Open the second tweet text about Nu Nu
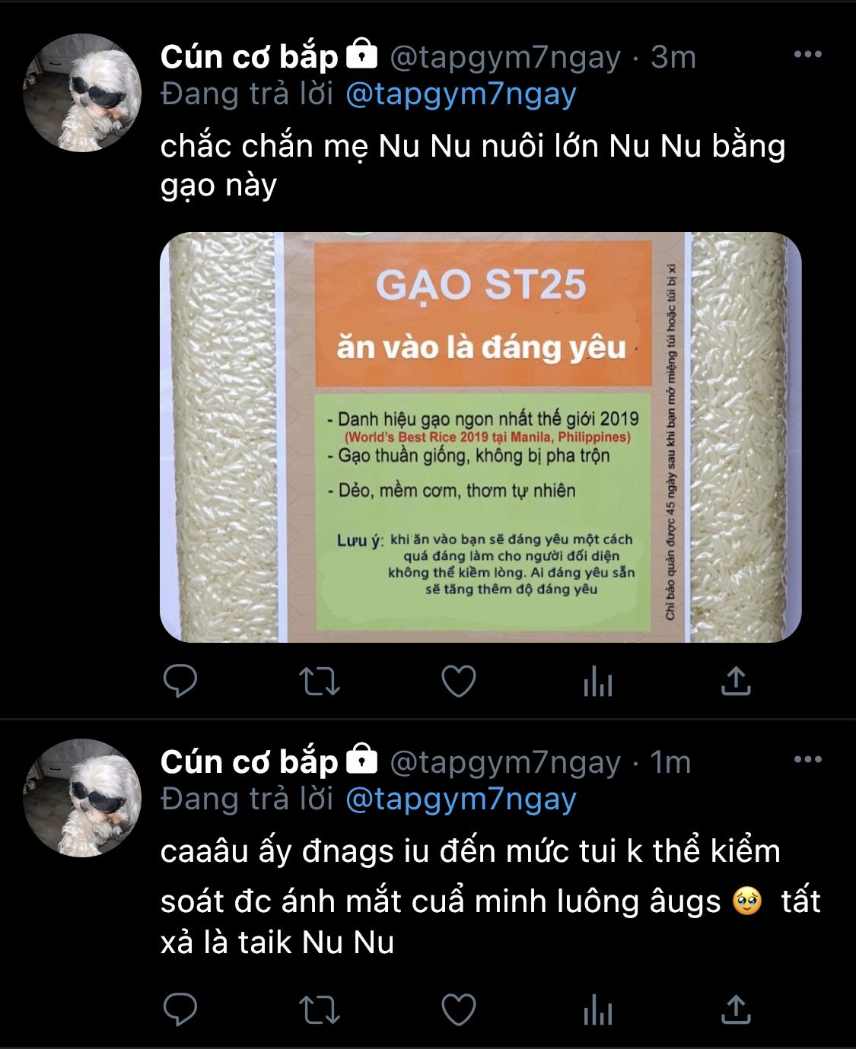856x1049 pixels. [491, 897]
